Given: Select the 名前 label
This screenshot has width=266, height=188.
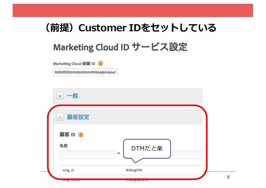Looking at the screenshot, I should 64,145.
